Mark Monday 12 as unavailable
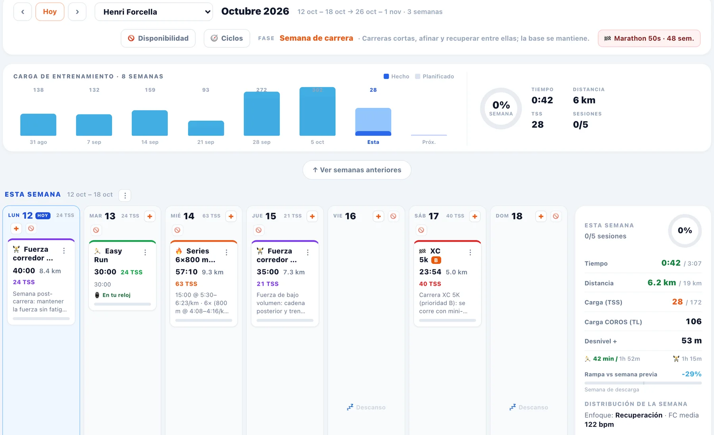 point(31,229)
